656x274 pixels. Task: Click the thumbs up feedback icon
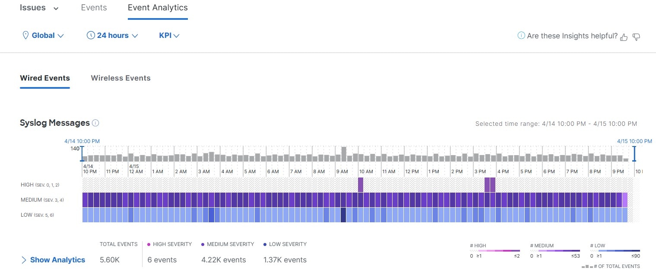pos(624,37)
